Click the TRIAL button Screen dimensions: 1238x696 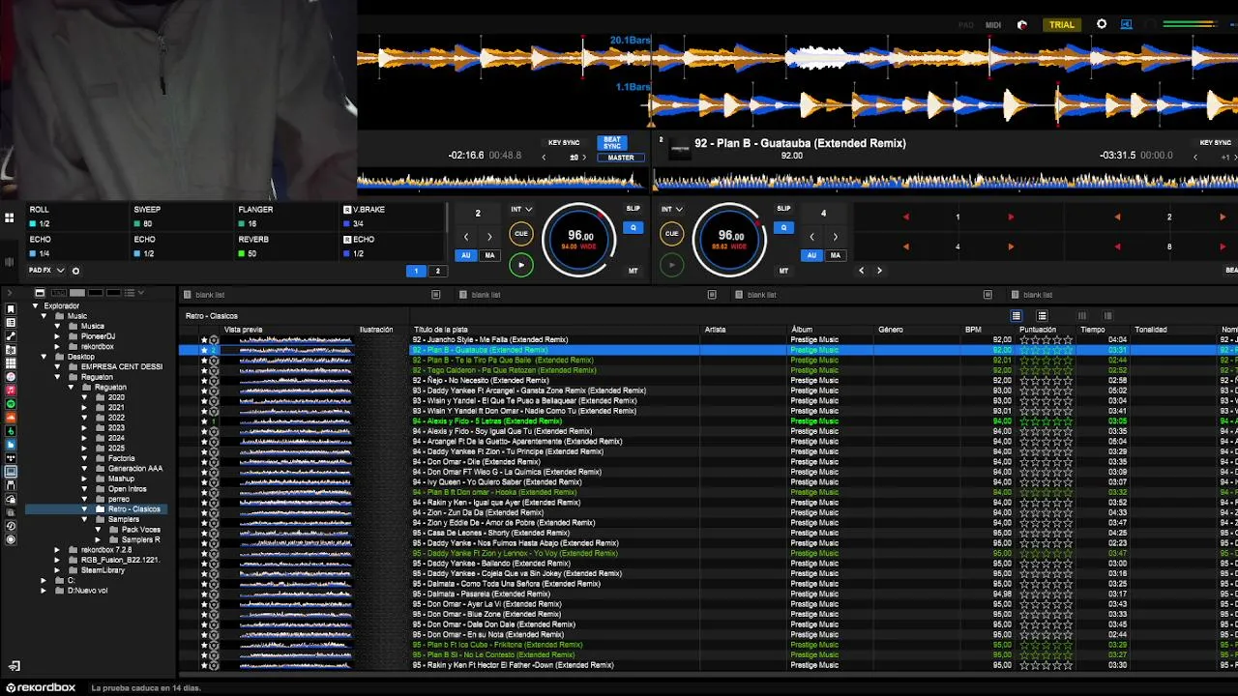pos(1062,24)
